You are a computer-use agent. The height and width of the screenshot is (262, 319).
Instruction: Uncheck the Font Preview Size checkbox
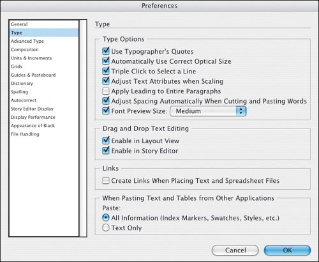pyautogui.click(x=106, y=111)
